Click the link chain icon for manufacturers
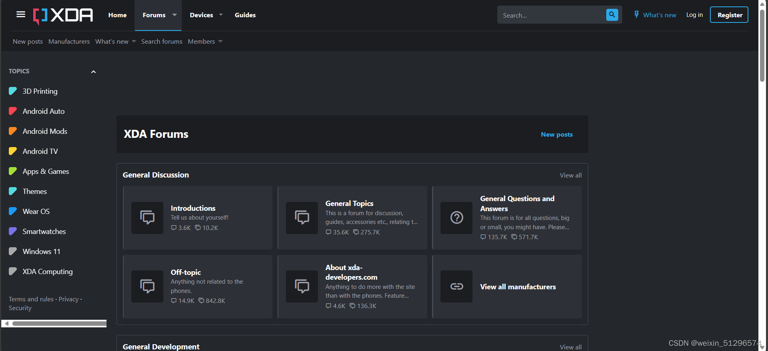 [456, 286]
